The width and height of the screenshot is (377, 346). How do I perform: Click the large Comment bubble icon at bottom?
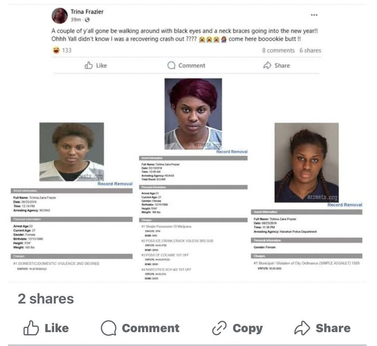coord(109,328)
